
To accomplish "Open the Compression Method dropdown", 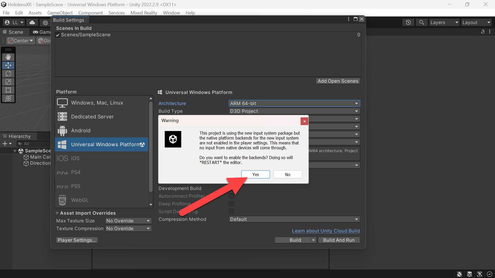I will pyautogui.click(x=294, y=219).
